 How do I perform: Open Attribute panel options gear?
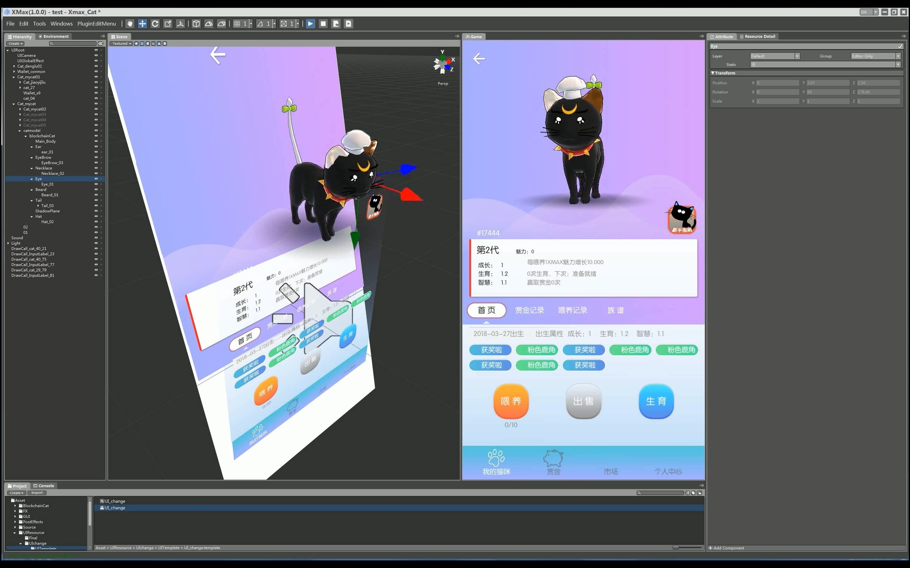coord(904,36)
